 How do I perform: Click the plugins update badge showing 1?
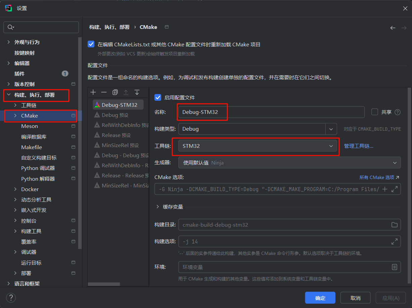tap(65, 74)
